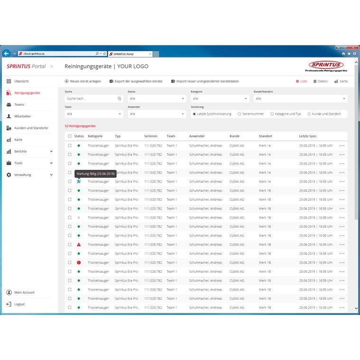Open the Kategorie filter dropdown
The width and height of the screenshot is (360, 360).
(220, 99)
